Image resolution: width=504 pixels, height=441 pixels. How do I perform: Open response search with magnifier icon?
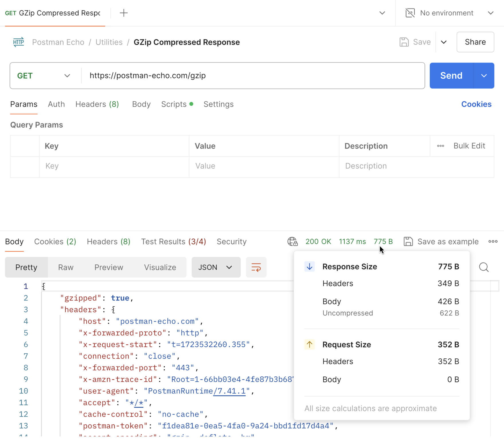pyautogui.click(x=484, y=267)
